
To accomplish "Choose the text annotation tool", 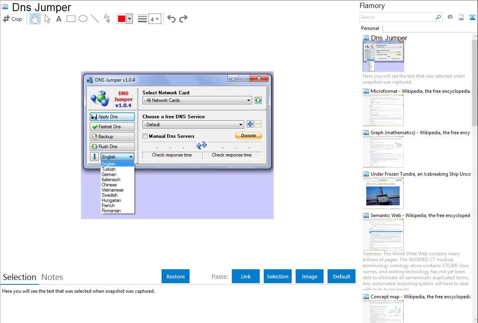I will 59,19.
